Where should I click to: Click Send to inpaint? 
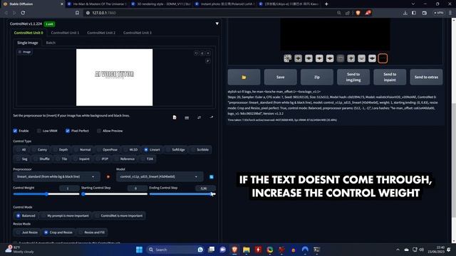pyautogui.click(x=390, y=78)
